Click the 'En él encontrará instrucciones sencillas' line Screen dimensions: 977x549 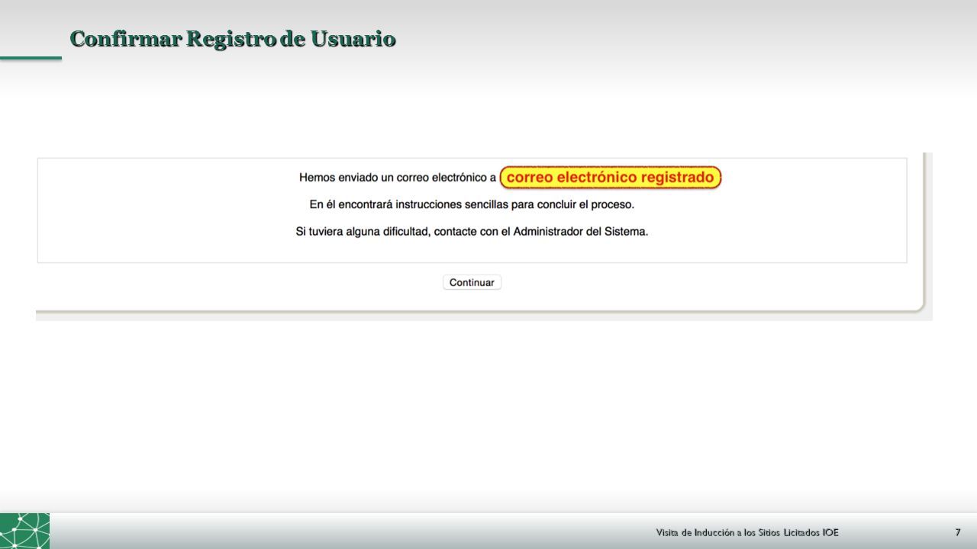pyautogui.click(x=472, y=204)
